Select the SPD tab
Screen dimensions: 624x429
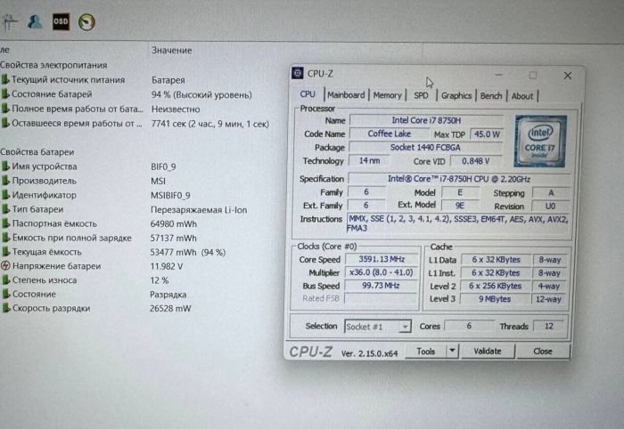(x=421, y=95)
